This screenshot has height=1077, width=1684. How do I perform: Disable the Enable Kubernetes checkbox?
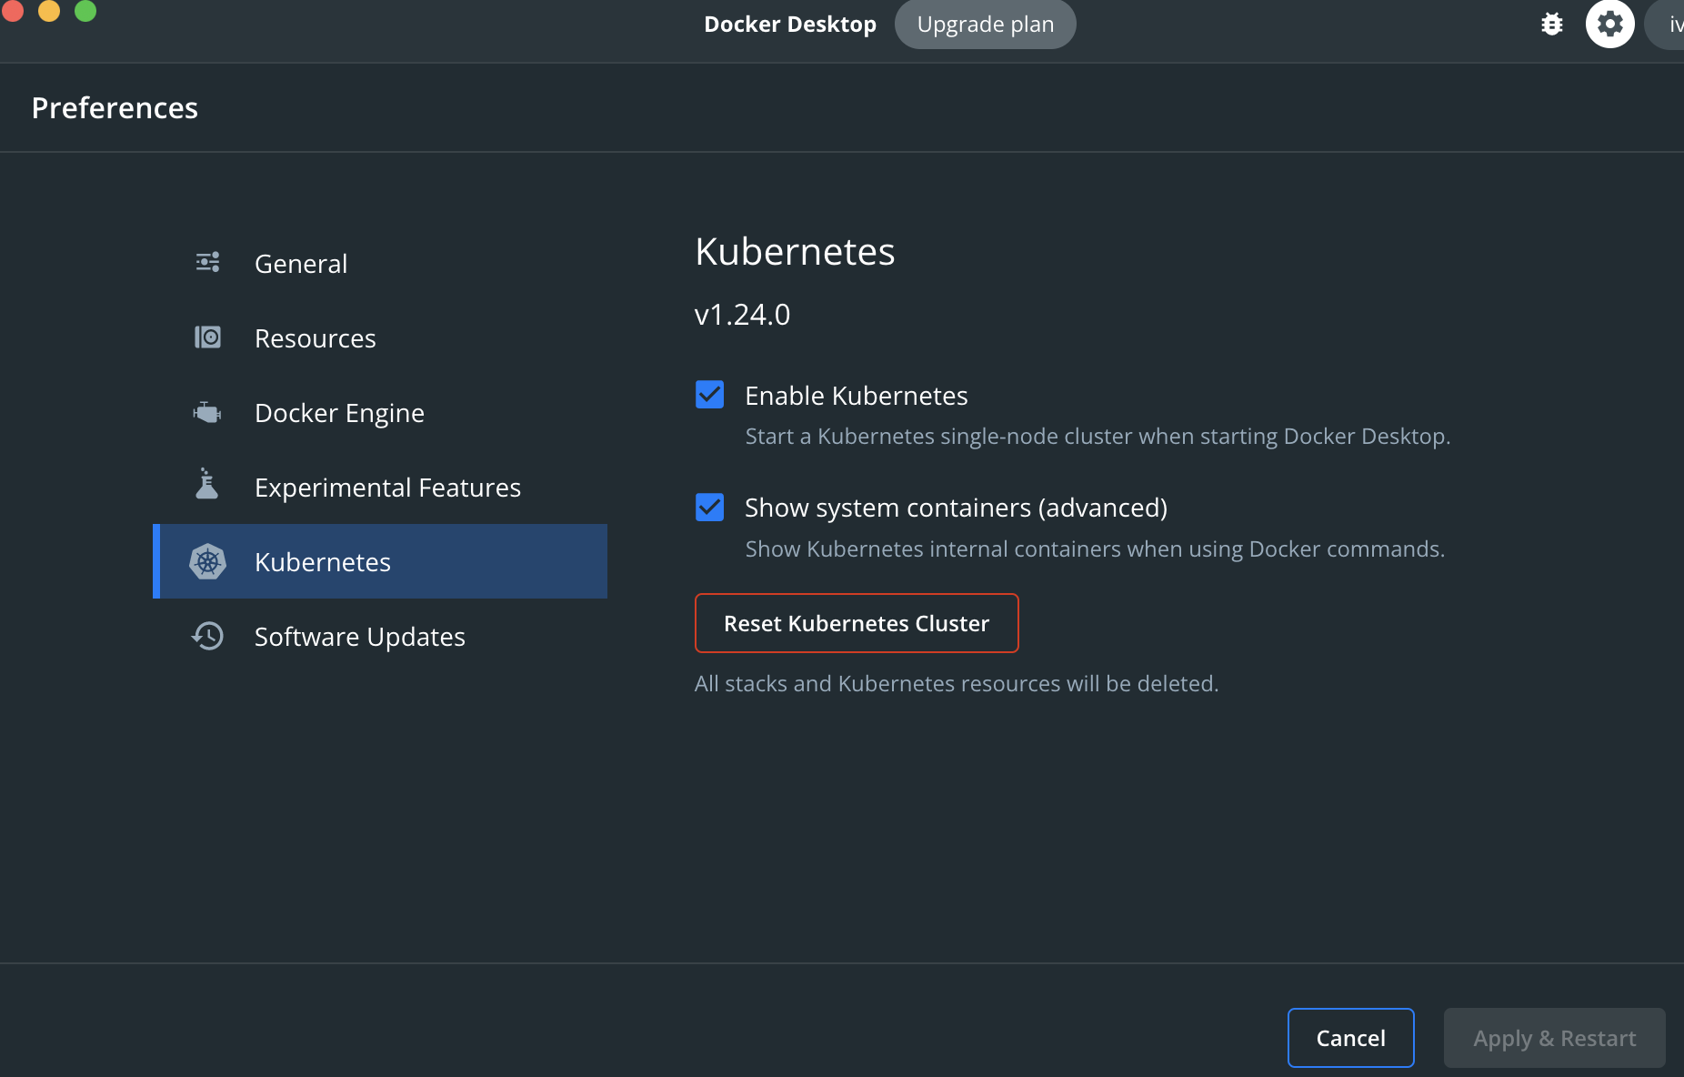(x=709, y=395)
